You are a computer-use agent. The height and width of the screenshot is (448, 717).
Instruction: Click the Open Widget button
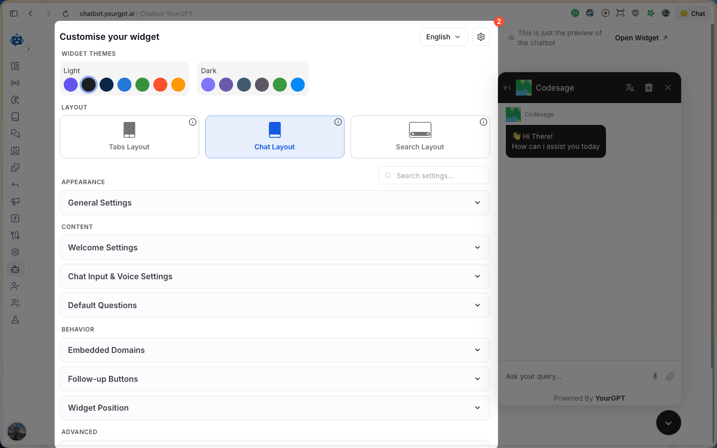641,37
